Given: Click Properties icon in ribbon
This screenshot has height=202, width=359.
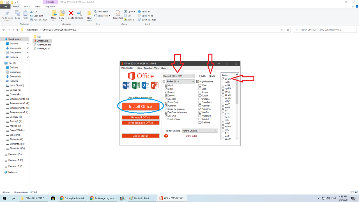Looking at the screenshot, I should [x=118, y=13].
